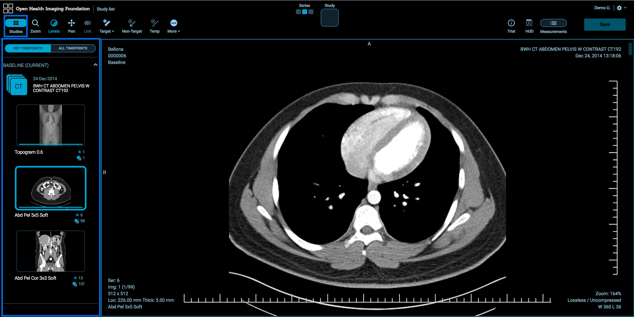634x317 pixels.
Task: Toggle the Measurements panel
Action: [553, 26]
